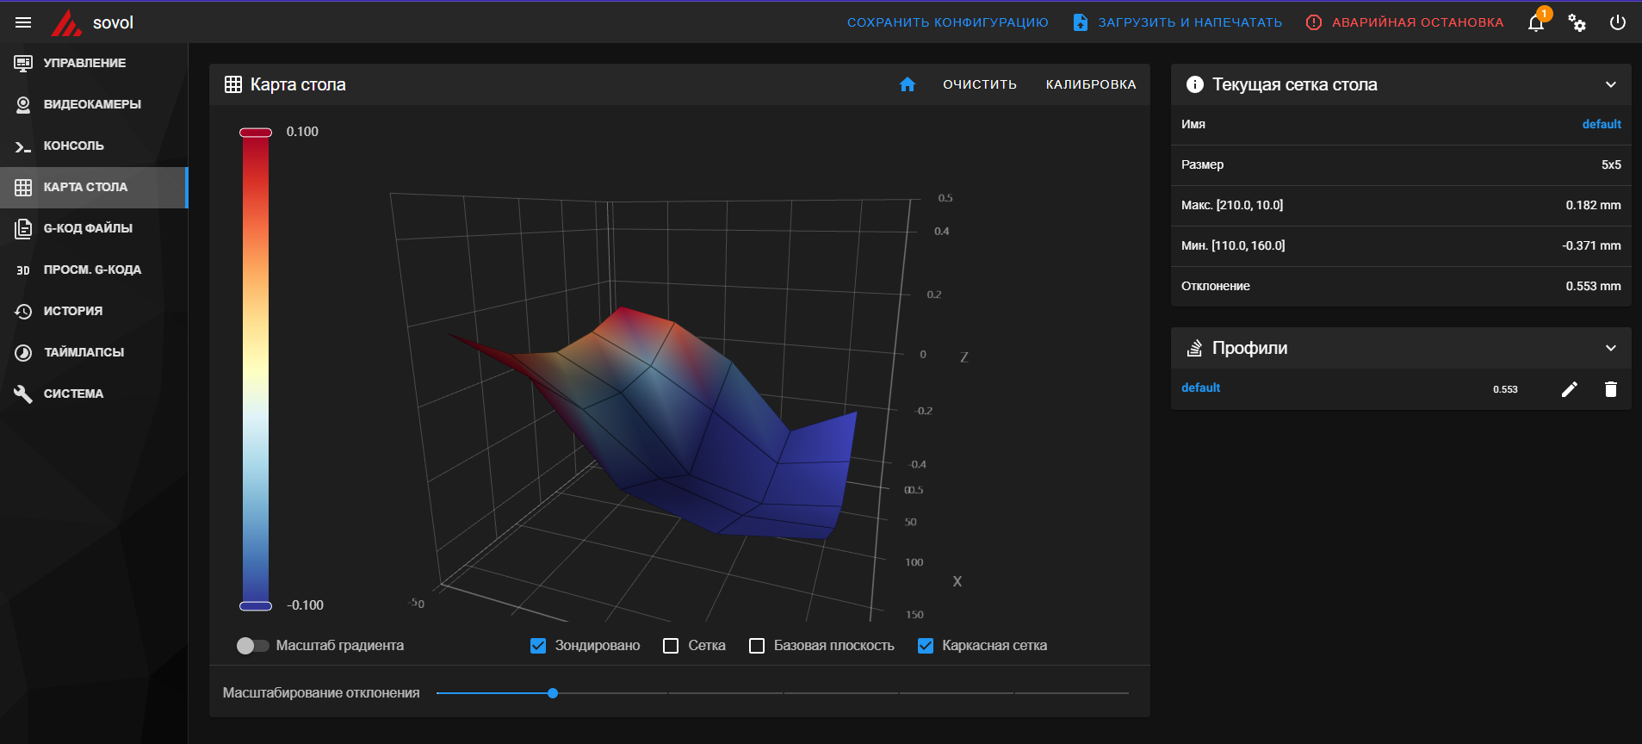Click the notifications bell icon
Viewport: 1642px width, 744px height.
tap(1536, 23)
